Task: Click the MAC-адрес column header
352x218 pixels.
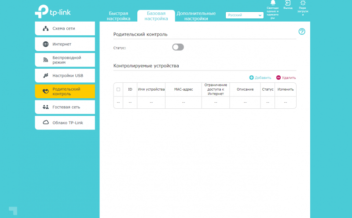Action: point(183,89)
